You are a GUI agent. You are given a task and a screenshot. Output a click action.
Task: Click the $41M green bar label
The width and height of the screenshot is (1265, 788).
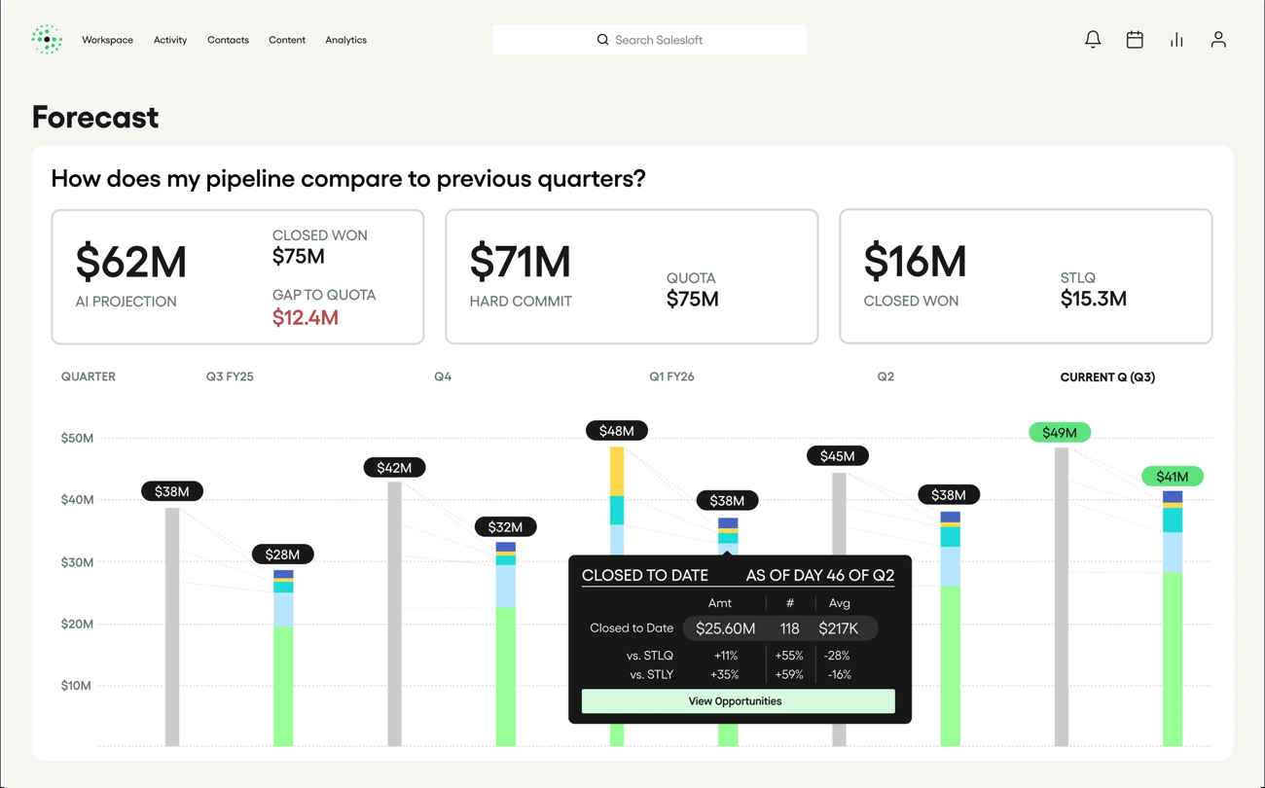[x=1173, y=477]
